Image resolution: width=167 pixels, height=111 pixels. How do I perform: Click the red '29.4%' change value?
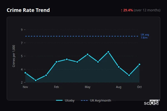pos(128,10)
